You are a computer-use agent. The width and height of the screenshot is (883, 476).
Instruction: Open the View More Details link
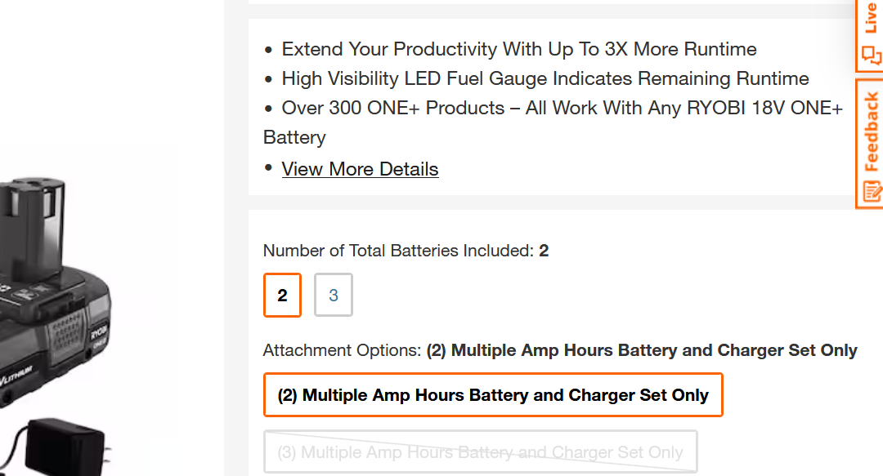(360, 169)
